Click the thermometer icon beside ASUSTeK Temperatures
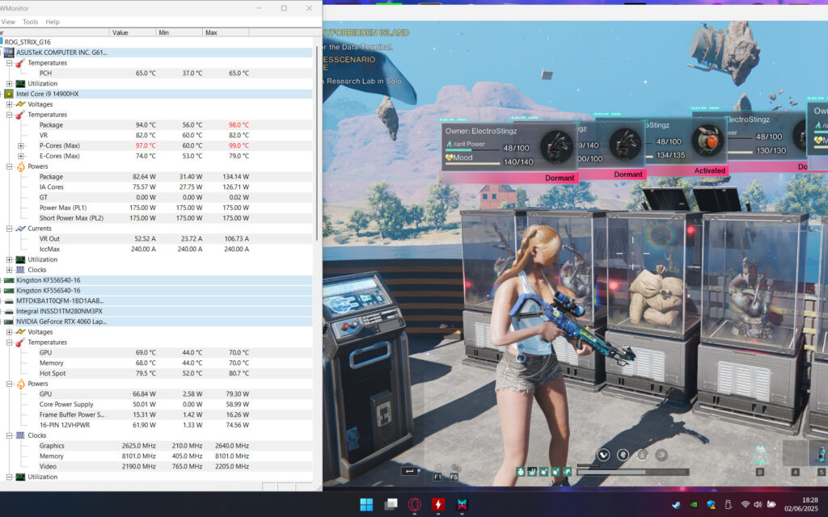Image resolution: width=828 pixels, height=517 pixels. point(20,63)
